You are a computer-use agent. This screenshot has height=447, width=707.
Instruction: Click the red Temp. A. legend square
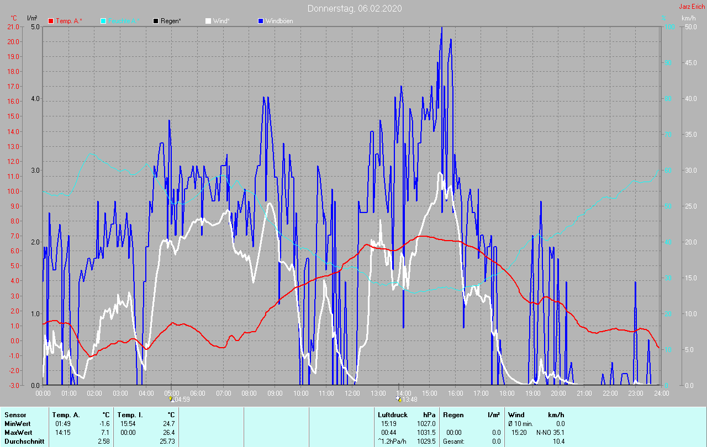click(51, 21)
